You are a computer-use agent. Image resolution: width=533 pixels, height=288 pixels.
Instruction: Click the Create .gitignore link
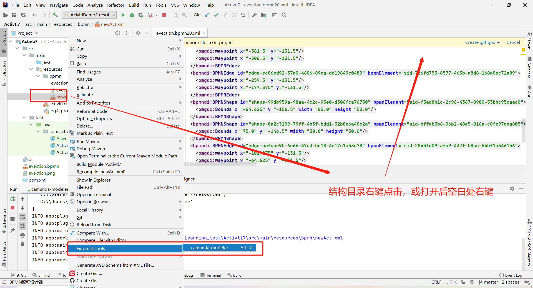482,42
